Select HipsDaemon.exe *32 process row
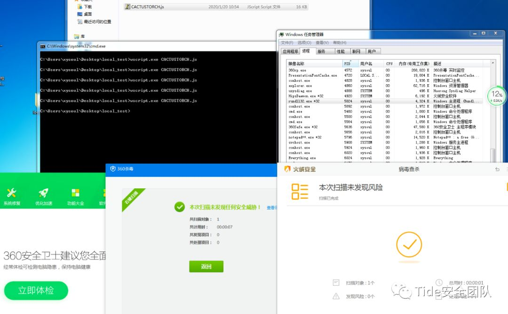The width and height of the screenshot is (508, 314). click(x=385, y=96)
